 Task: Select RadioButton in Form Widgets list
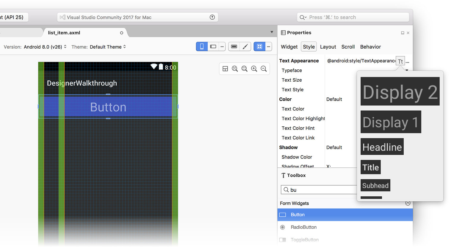pyautogui.click(x=345, y=227)
